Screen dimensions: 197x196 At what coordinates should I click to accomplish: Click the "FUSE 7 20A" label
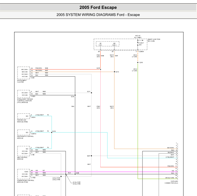pos(141,44)
